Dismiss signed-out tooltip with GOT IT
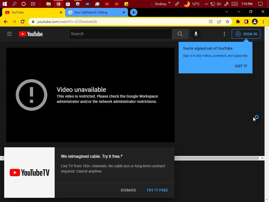Viewport: 269px width, 202px height. (241, 66)
